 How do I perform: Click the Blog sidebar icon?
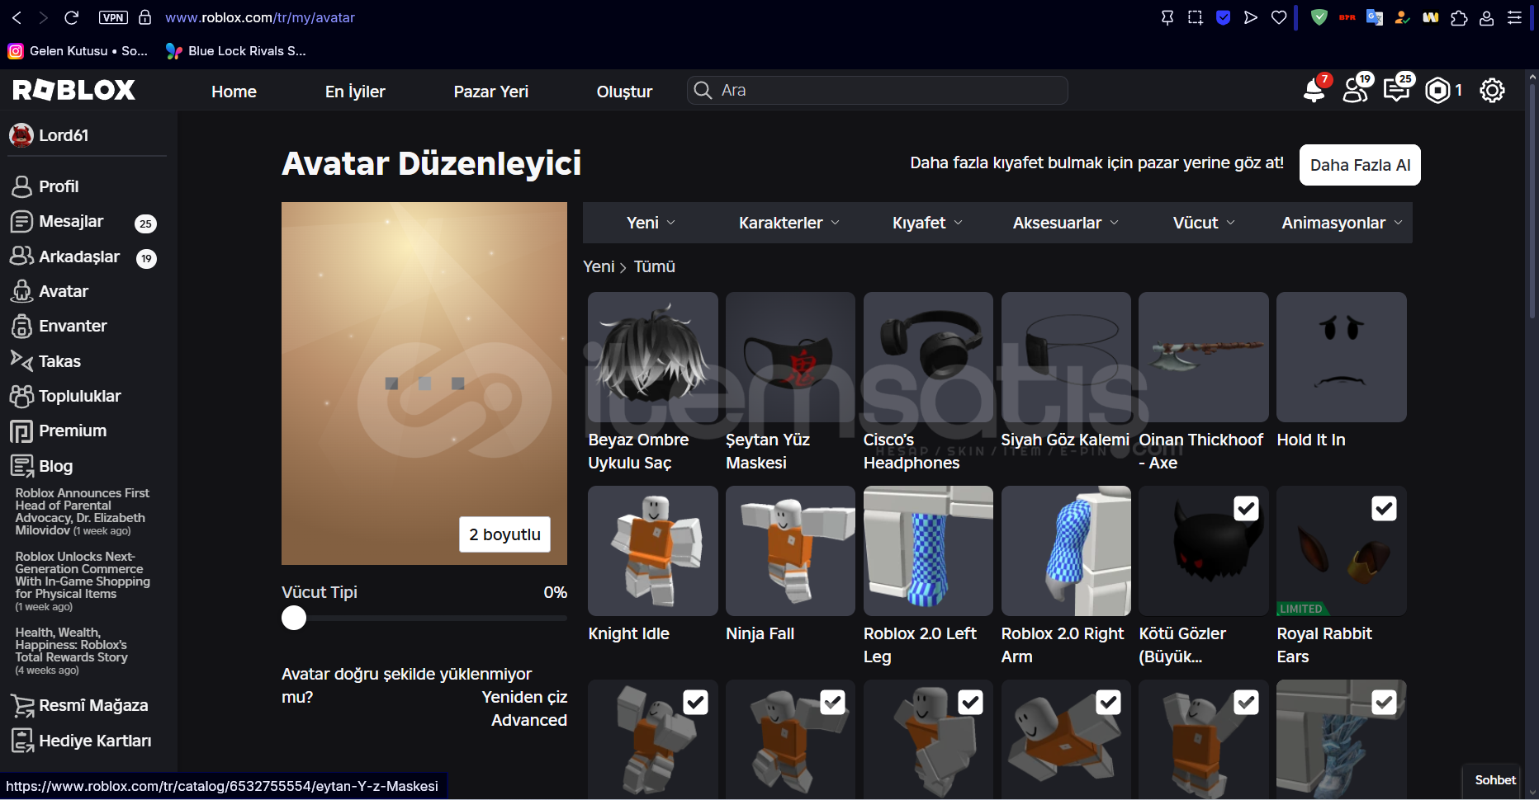coord(21,466)
